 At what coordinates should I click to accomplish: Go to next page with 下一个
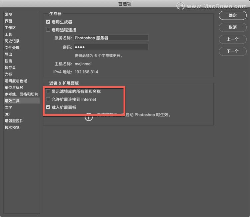tap(233, 51)
